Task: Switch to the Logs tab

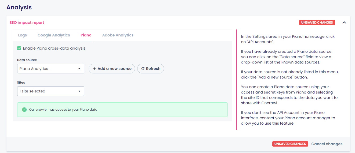Action: (23, 35)
